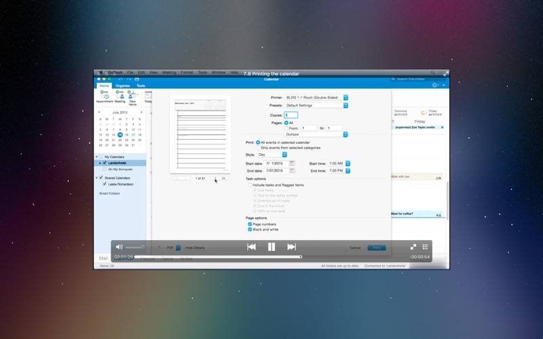Screen dimensions: 543x339
Task: Open the Outlook options dropdown
Action: (316, 134)
